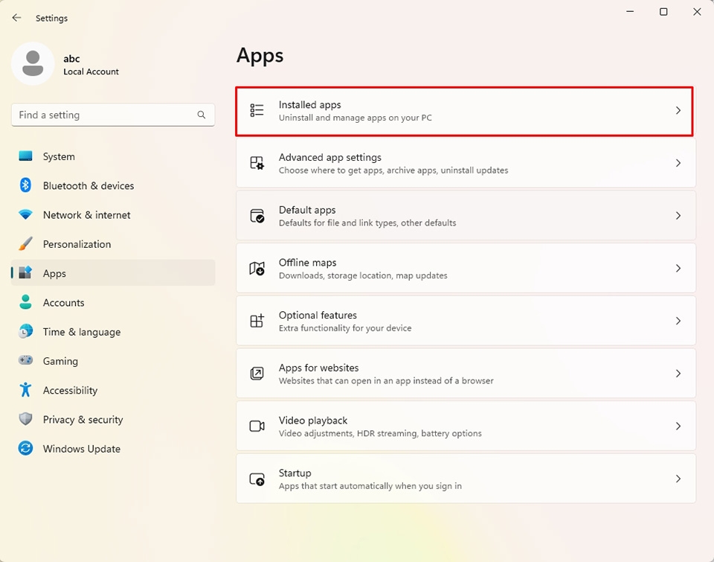Viewport: 714px width, 562px height.
Task: Open the Optional features title
Action: point(318,315)
